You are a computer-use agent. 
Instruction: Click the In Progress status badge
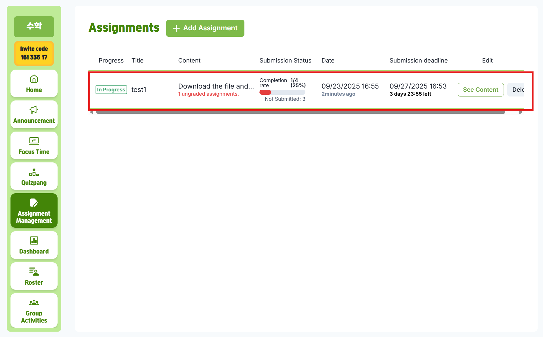coord(111,90)
